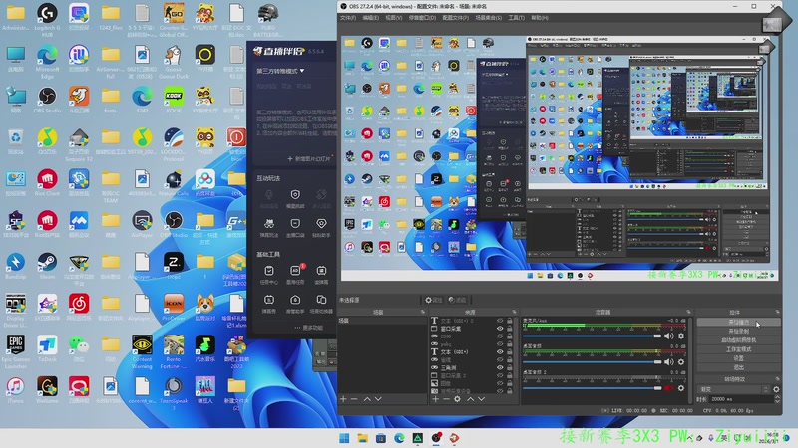Open the transition type dropdown in OBS
Image resolution: width=798 pixels, height=448 pixels.
pyautogui.click(x=733, y=389)
